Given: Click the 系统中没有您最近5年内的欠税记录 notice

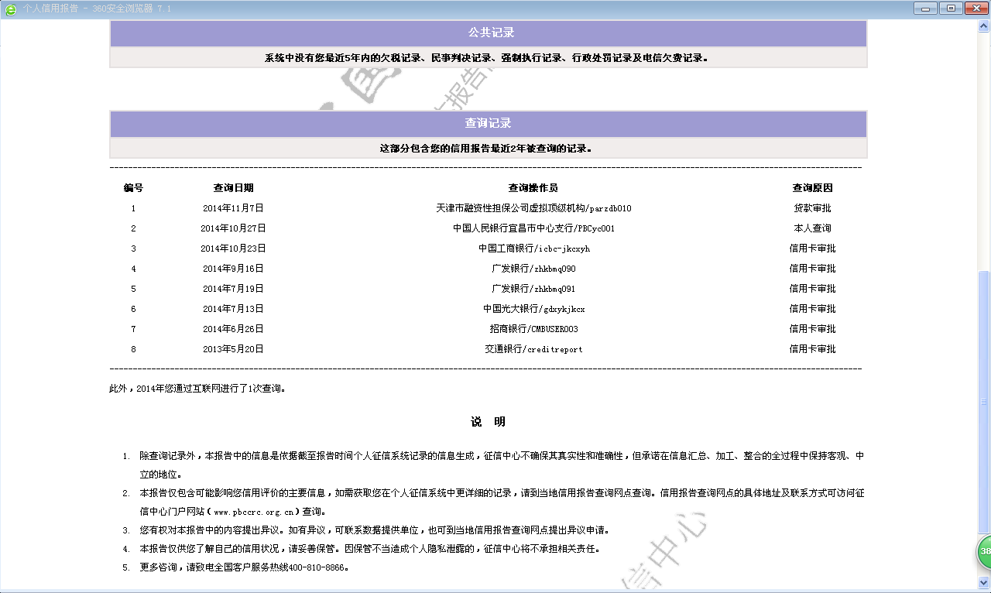Looking at the screenshot, I should coord(487,58).
